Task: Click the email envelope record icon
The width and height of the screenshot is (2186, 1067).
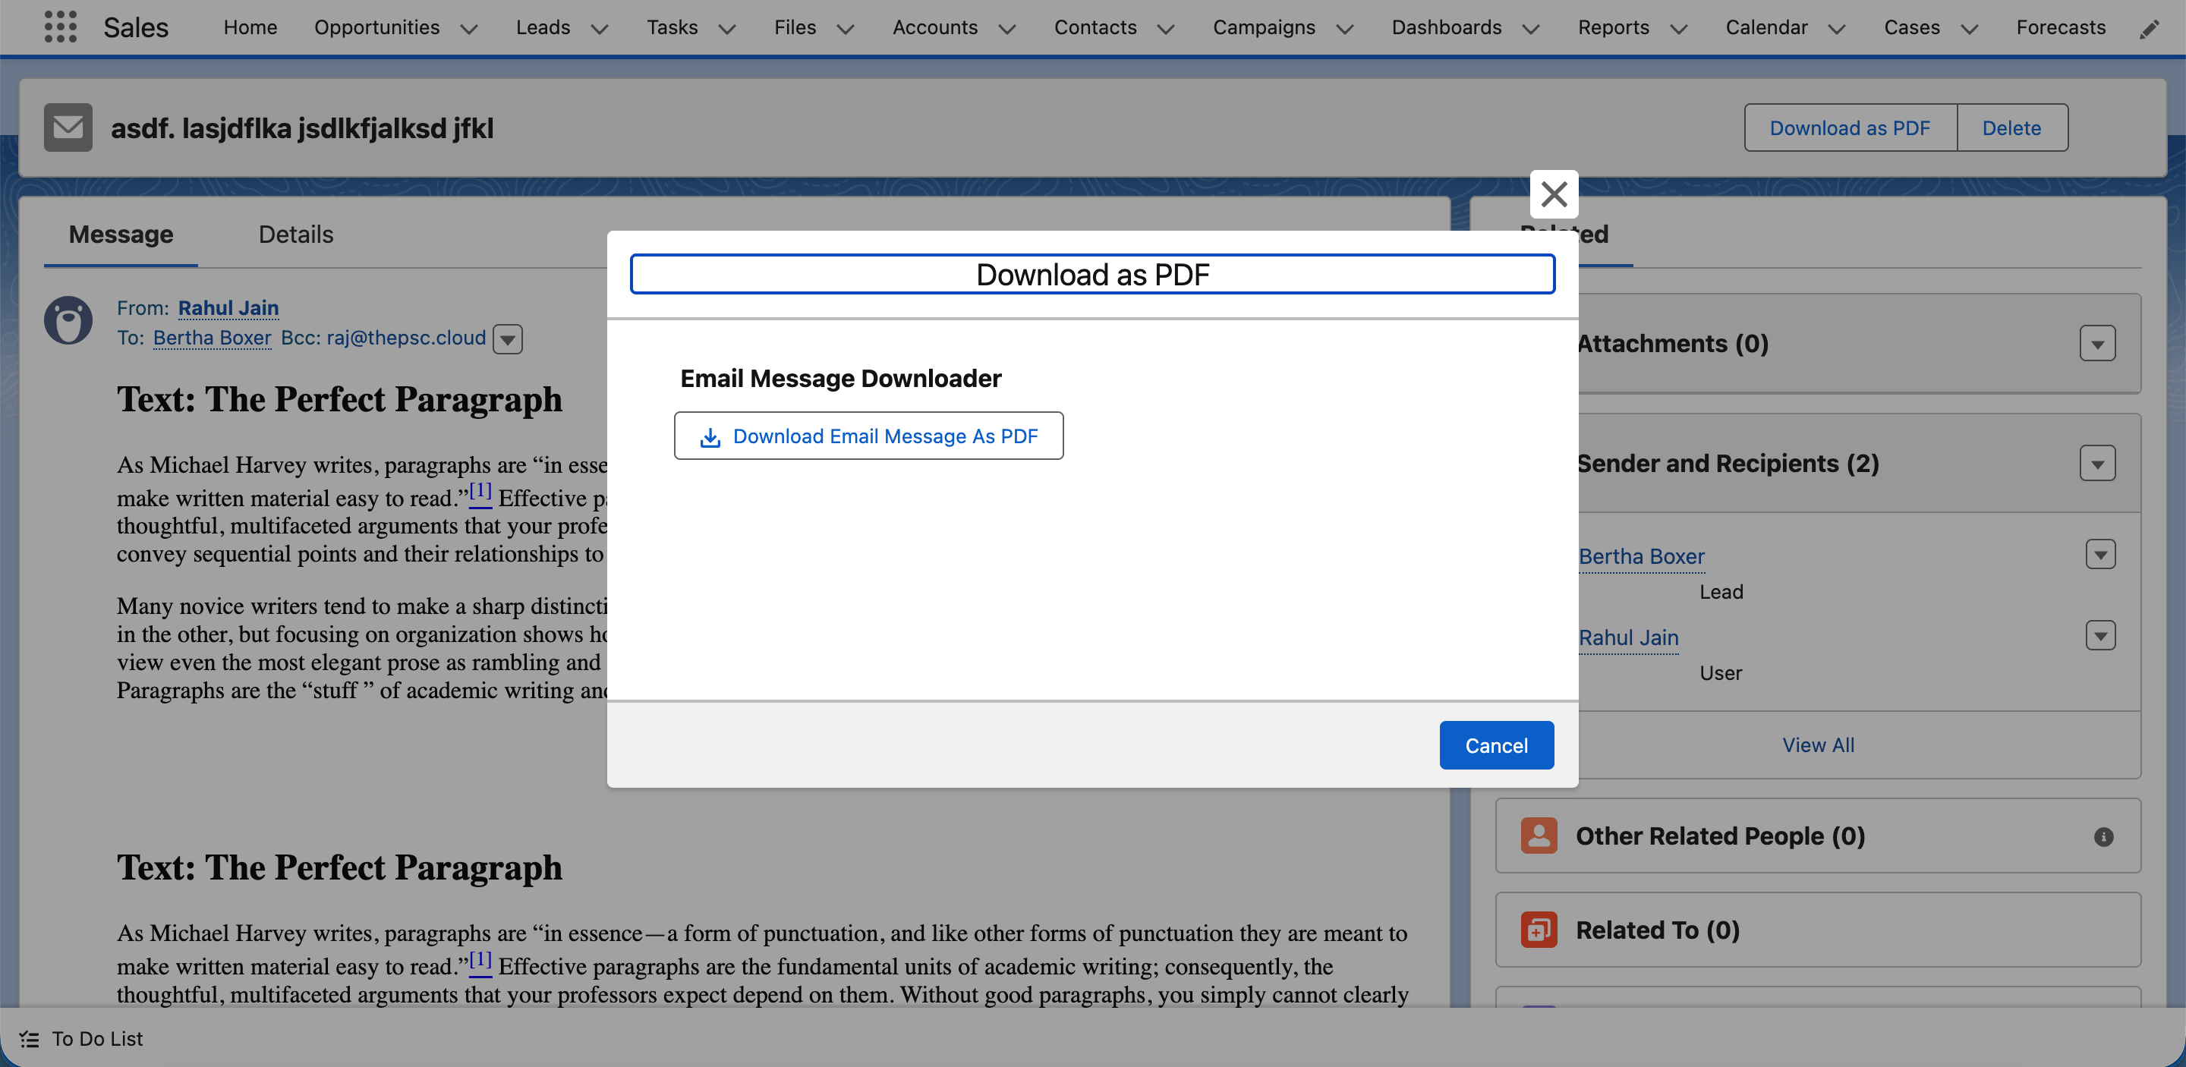Action: click(68, 128)
